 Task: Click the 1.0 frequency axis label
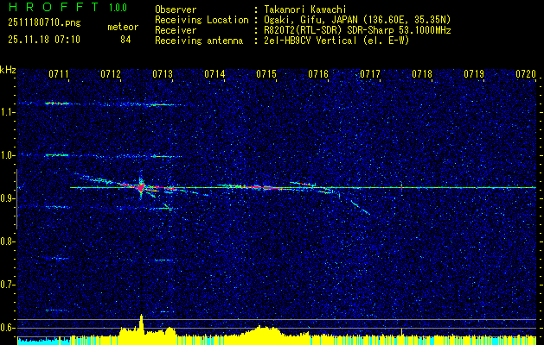tap(6, 156)
